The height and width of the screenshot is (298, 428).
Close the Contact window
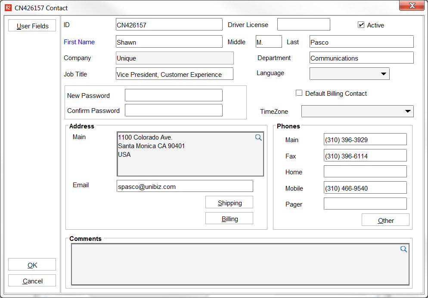click(412, 6)
